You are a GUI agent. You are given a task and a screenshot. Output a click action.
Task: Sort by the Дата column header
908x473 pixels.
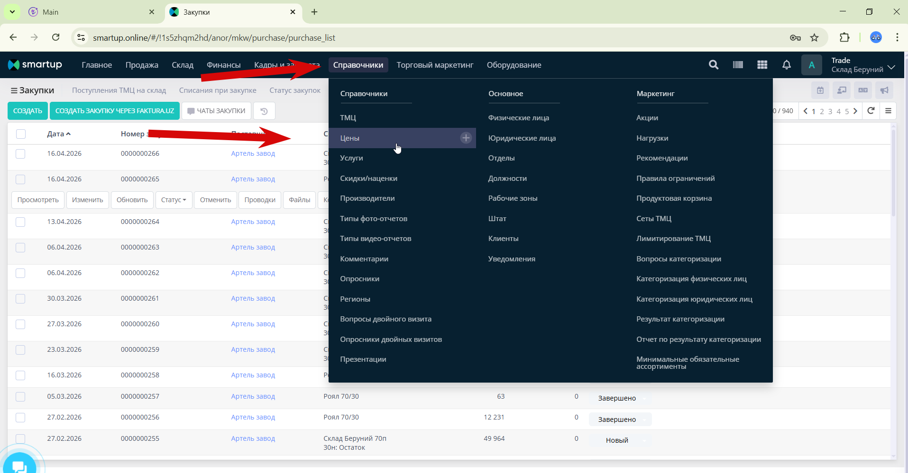tap(59, 134)
